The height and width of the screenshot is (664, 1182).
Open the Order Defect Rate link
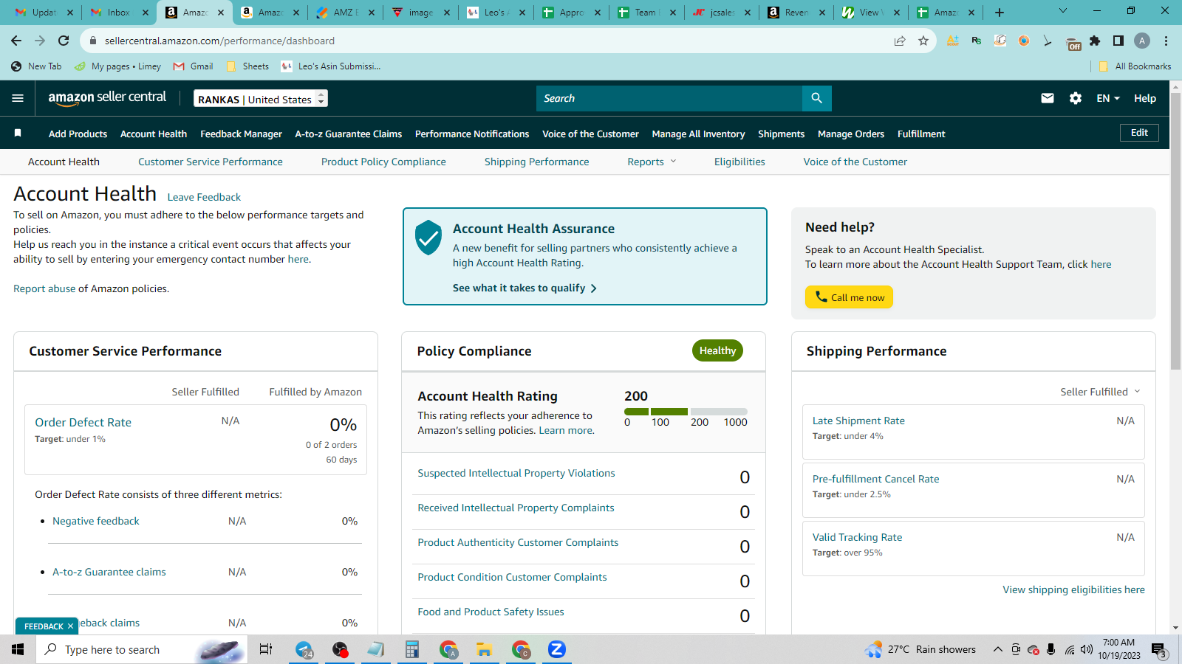click(x=83, y=422)
